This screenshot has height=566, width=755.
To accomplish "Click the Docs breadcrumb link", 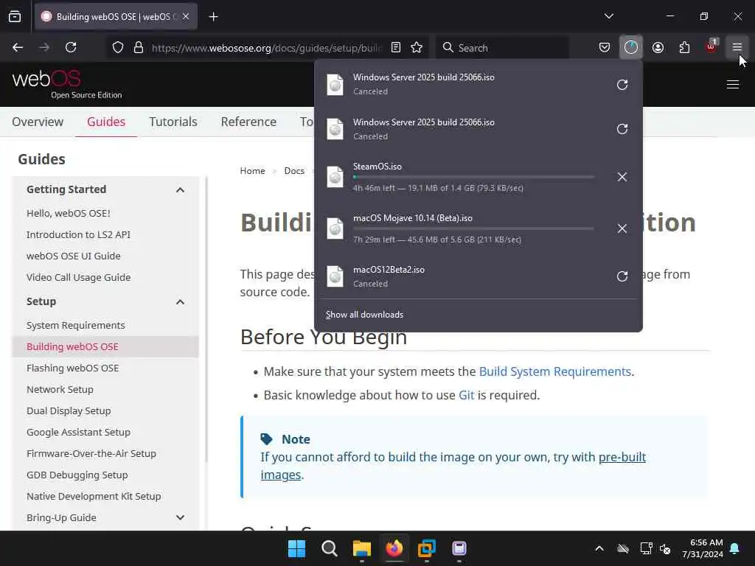I will [x=294, y=171].
